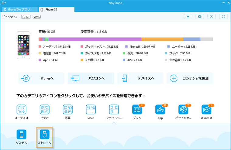The image size is (231, 150).
Task: Click the App 8.4 GB legend color swatch
Action: point(40,60)
